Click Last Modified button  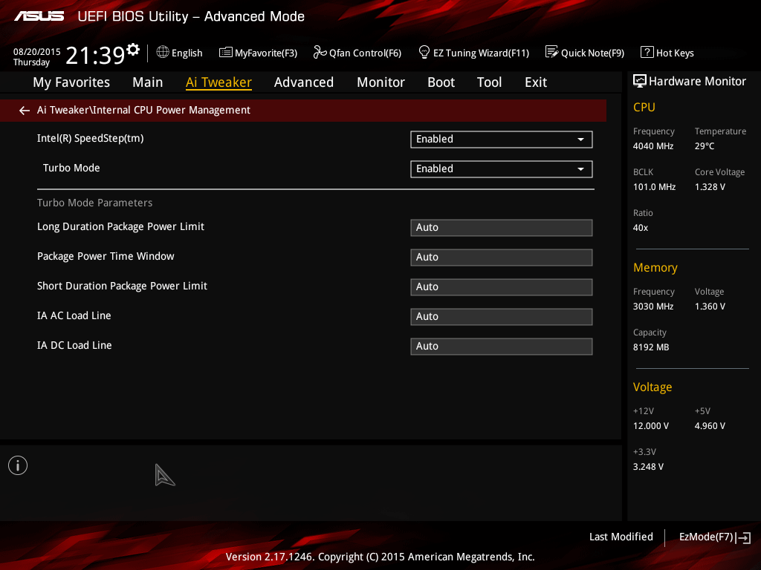coord(621,537)
